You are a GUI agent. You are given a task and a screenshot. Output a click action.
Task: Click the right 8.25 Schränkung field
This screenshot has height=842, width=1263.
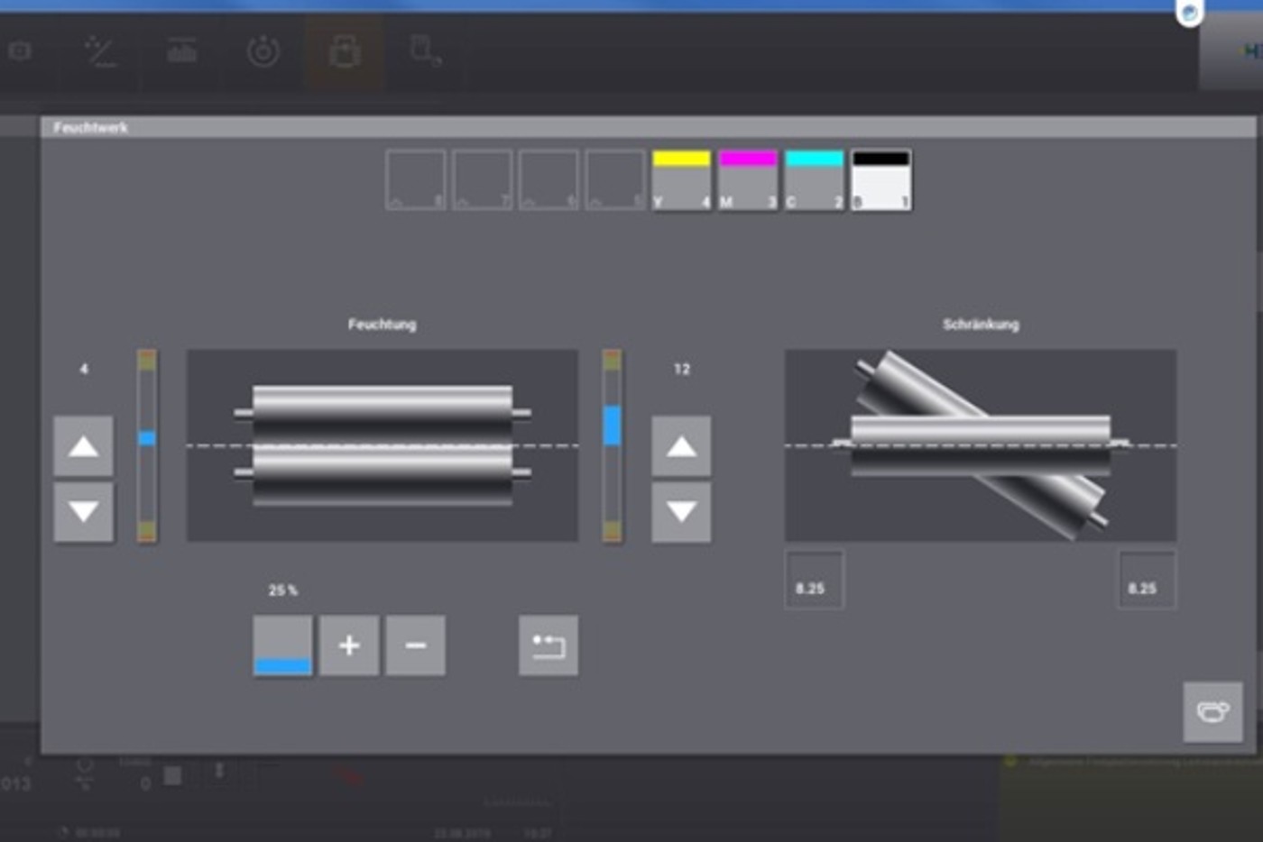1147,581
